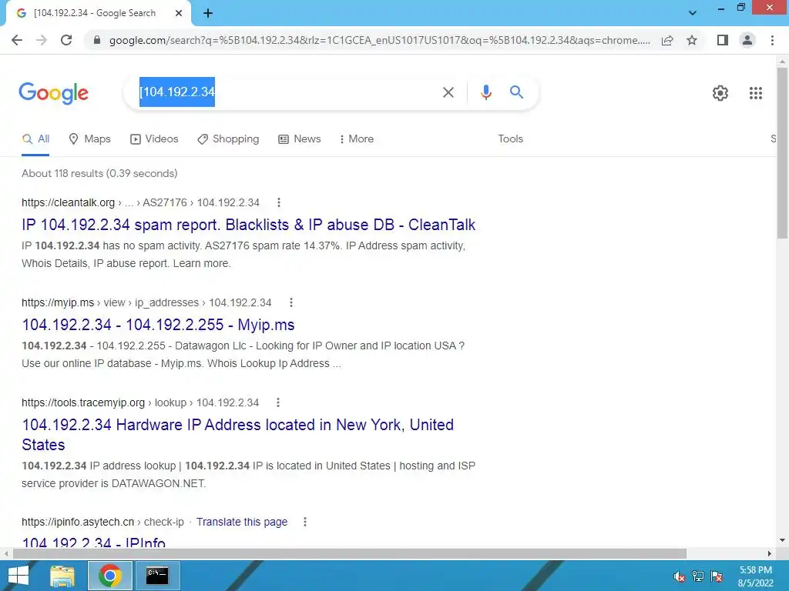Open options for cleantalk.org result
This screenshot has height=591, width=789.
coord(279,202)
